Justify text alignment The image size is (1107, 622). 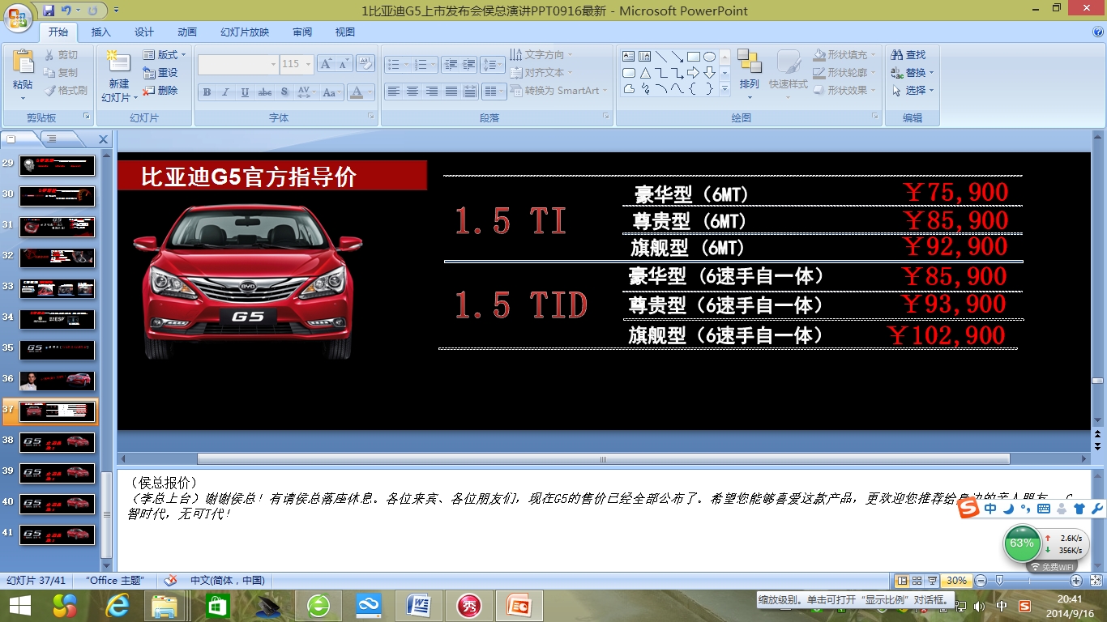451,92
